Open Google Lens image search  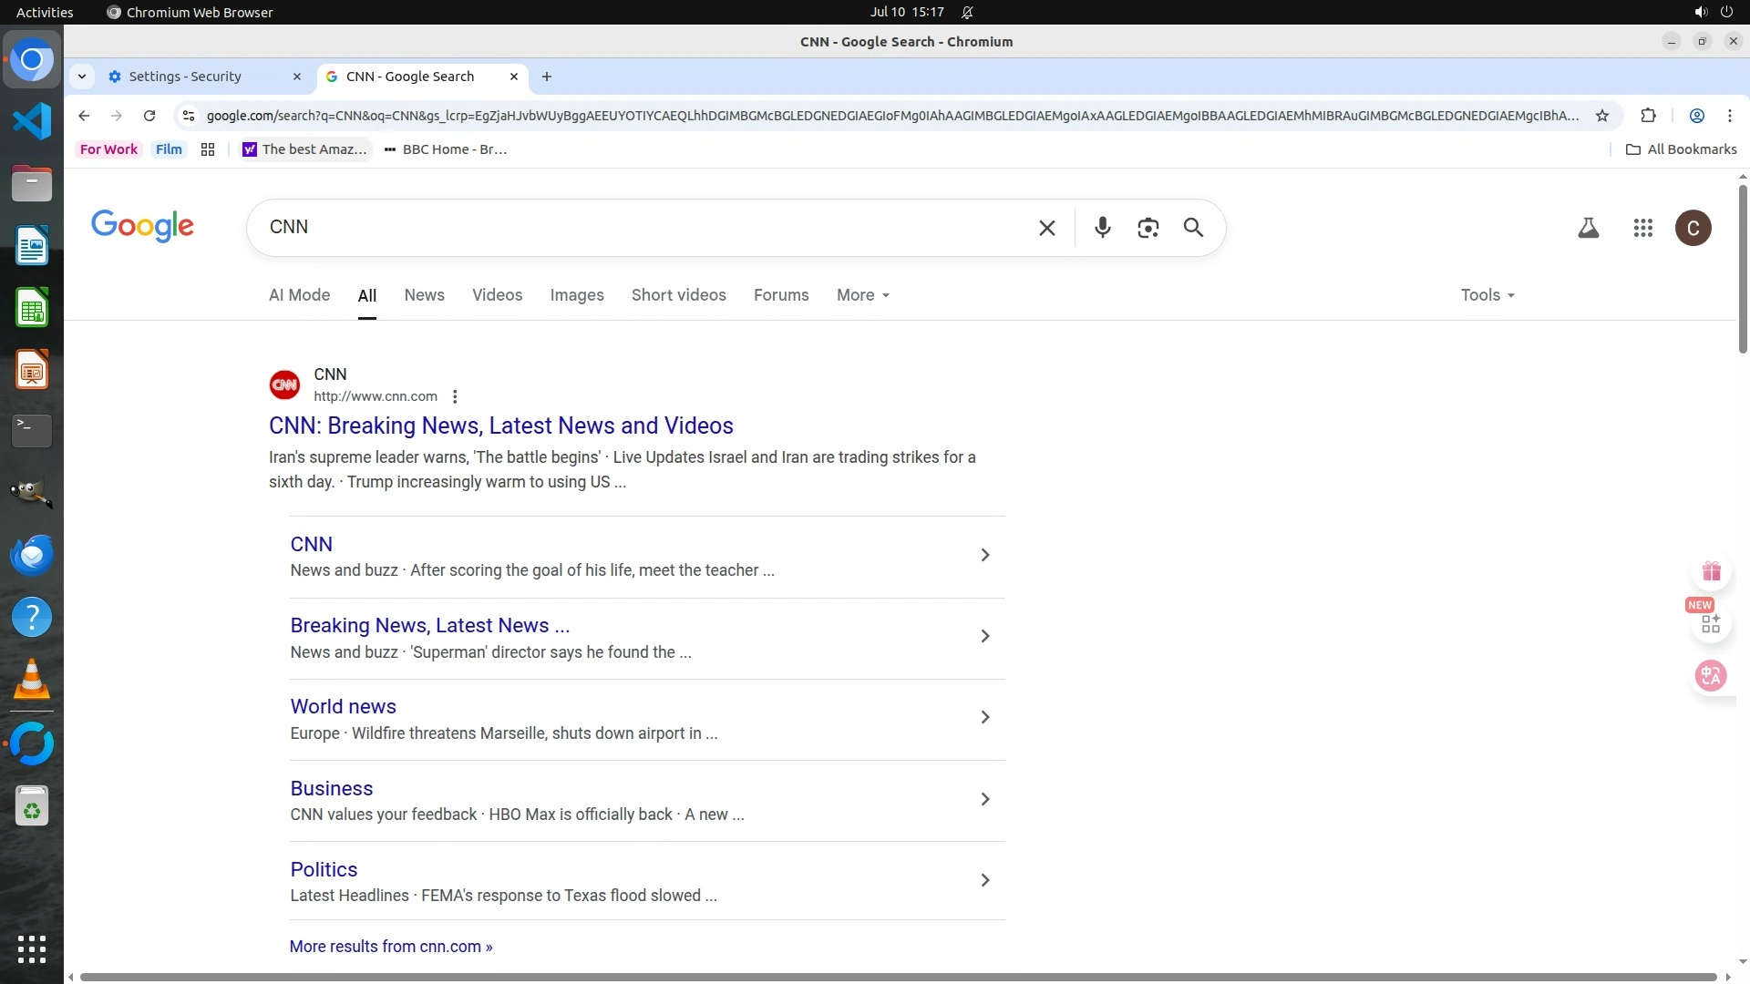coord(1148,228)
